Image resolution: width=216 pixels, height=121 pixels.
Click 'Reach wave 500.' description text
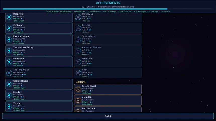pos(19,72)
